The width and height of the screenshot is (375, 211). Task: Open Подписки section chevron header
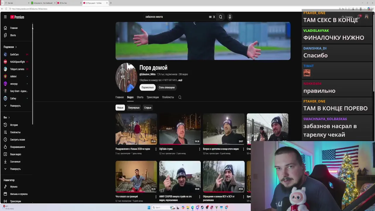[10, 47]
